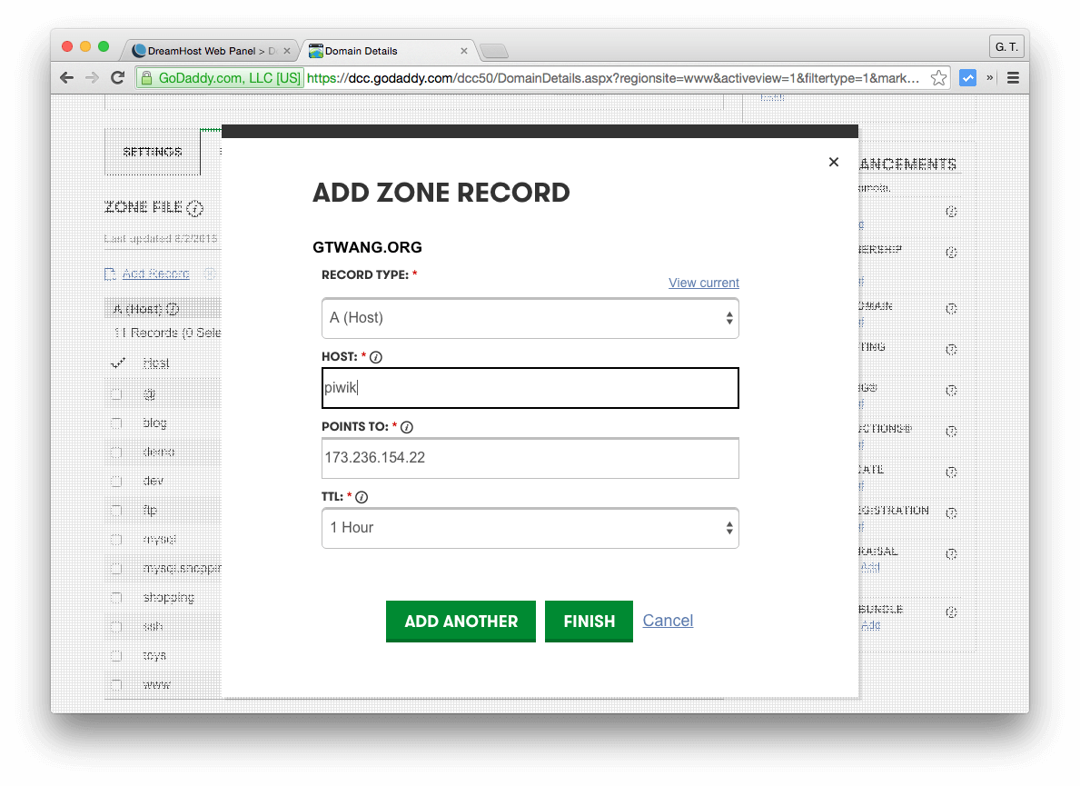Open the Record Type dropdown
1080x786 pixels.
tap(530, 318)
